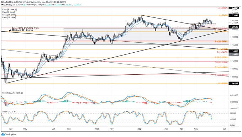Screen dimensions: 242x137
Task: Click the 2021 marker on the time axis
Action: point(140,128)
